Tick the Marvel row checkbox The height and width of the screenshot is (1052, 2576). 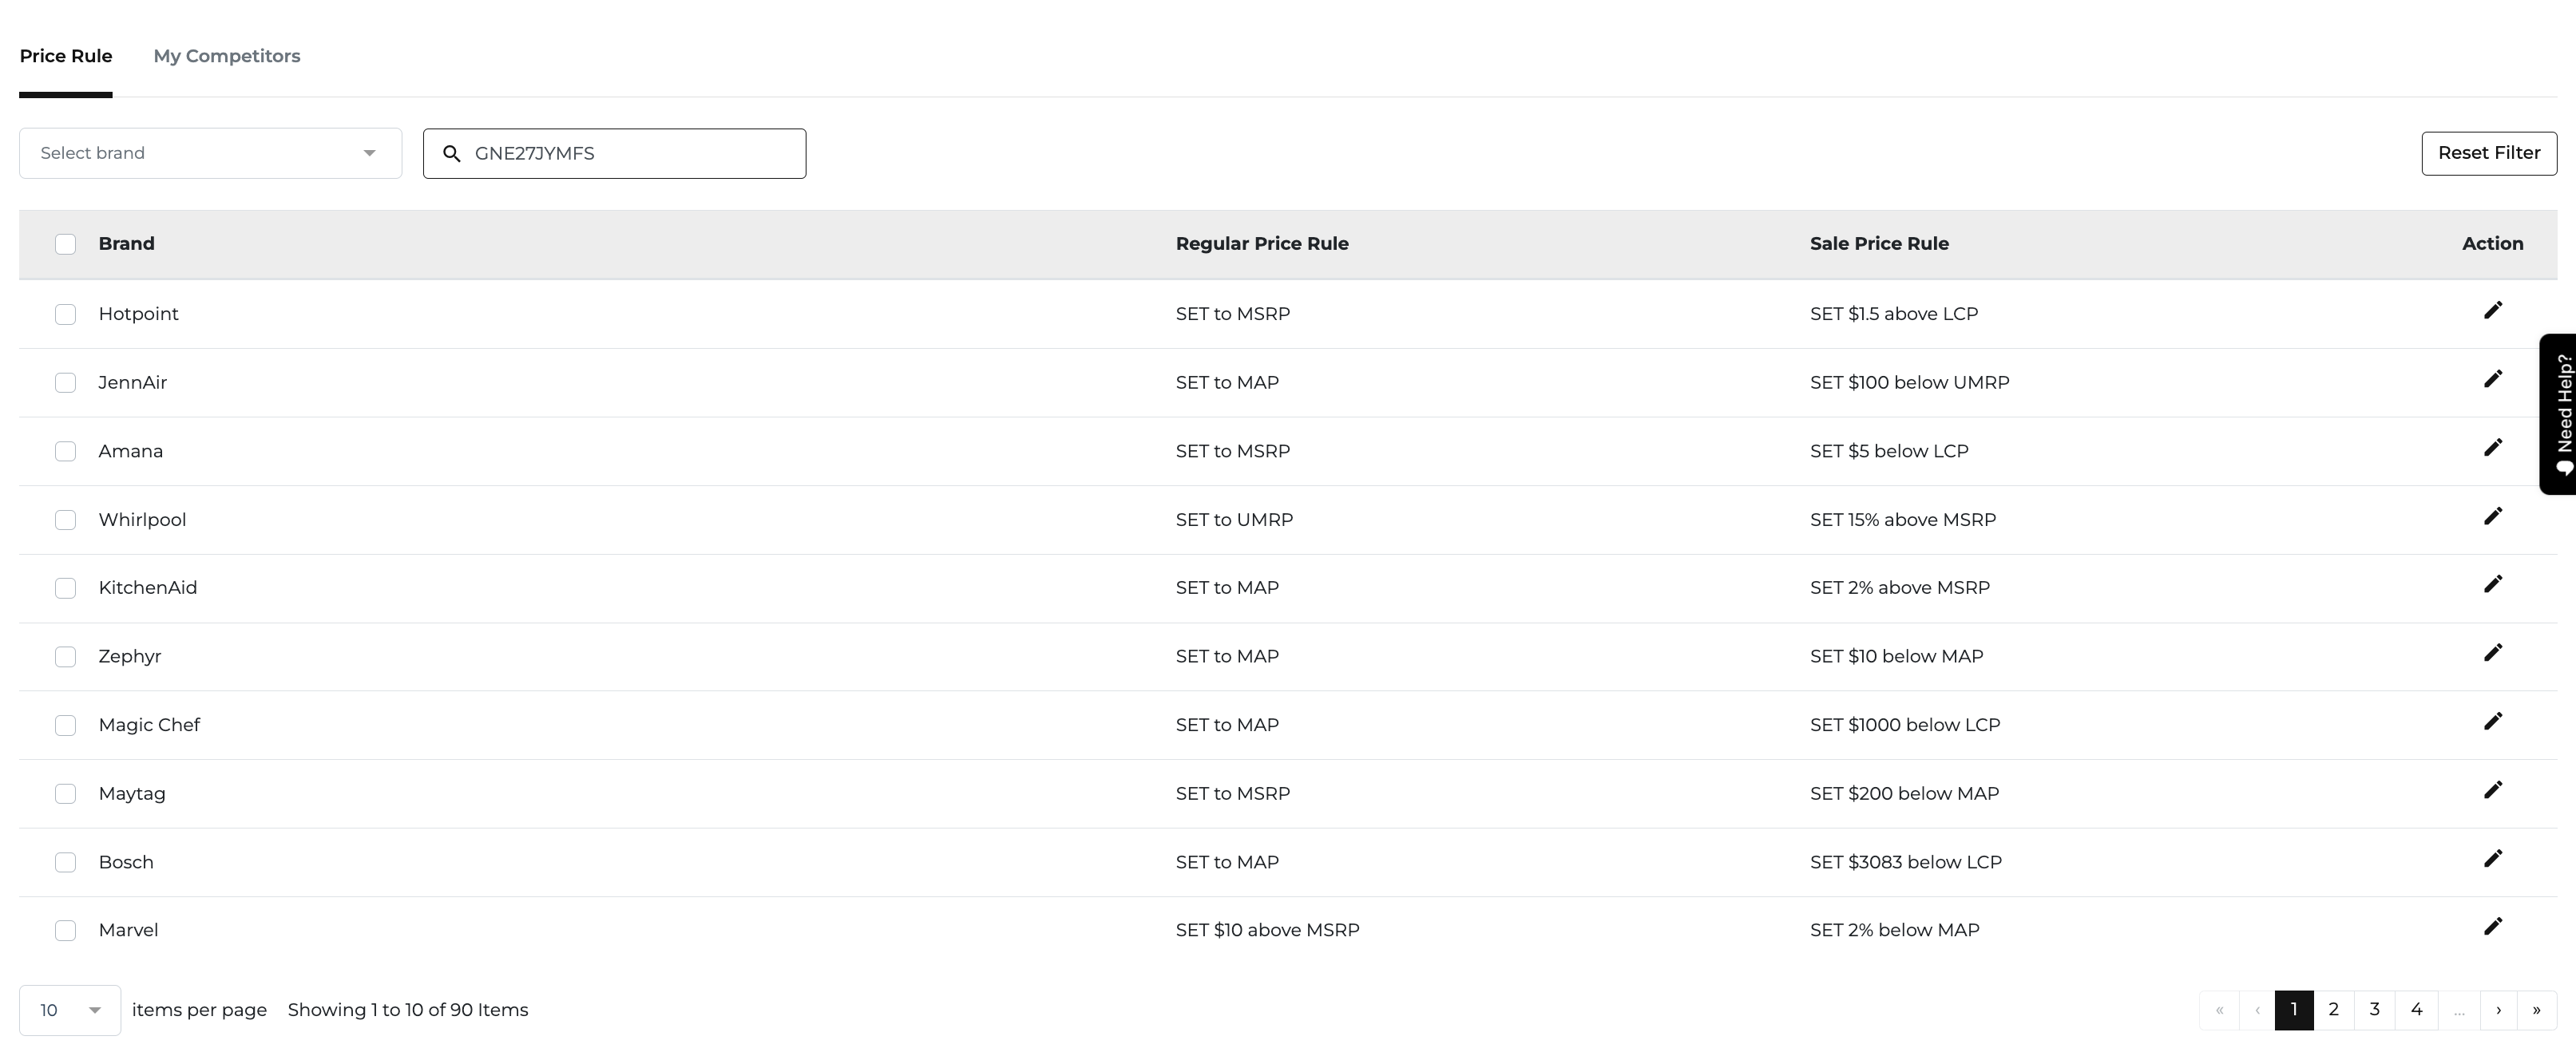click(65, 931)
